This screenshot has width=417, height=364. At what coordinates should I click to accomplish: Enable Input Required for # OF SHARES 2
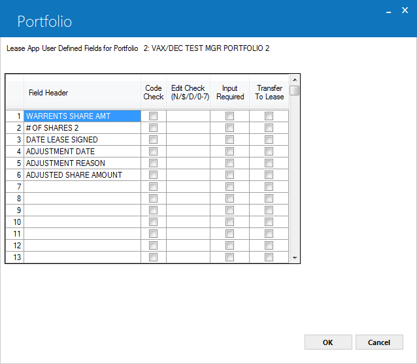tap(229, 128)
